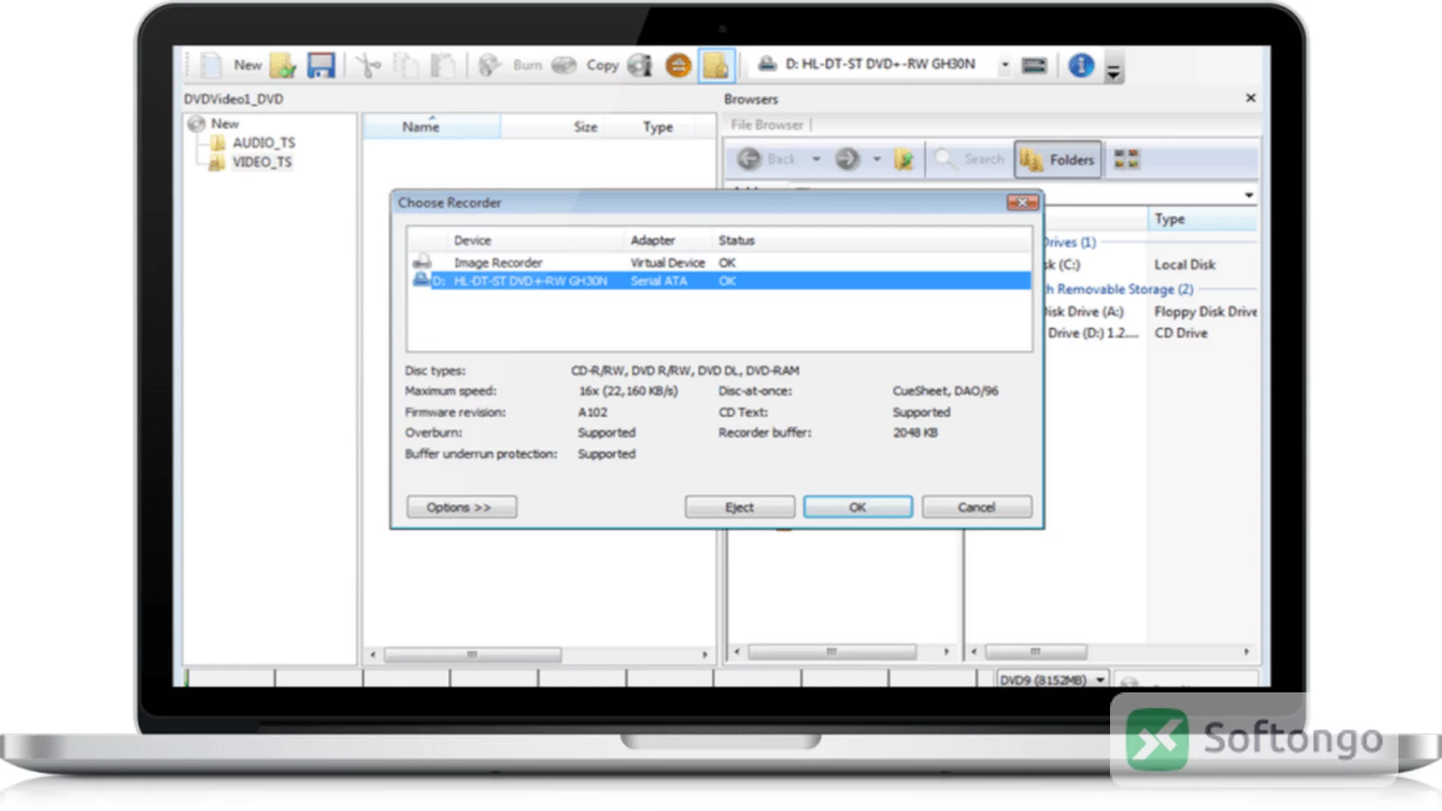Click the Type column header in compilation list
Image resolution: width=1442 pixels, height=811 pixels.
pos(658,127)
